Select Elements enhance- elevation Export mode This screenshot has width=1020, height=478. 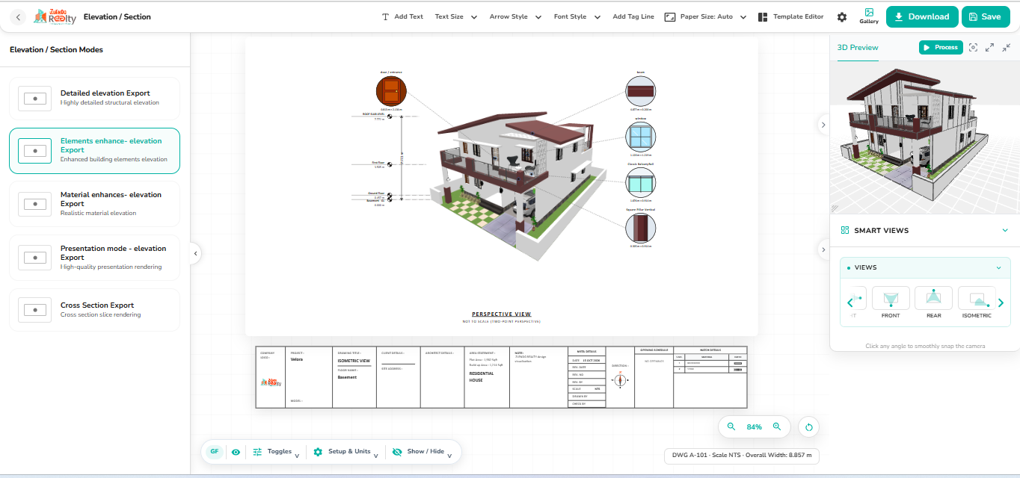95,150
